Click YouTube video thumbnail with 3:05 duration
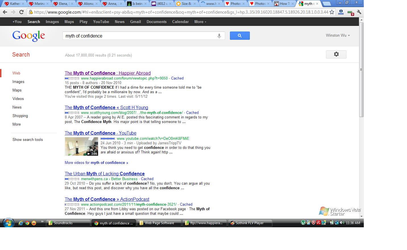407x250 pixels. coord(81,146)
